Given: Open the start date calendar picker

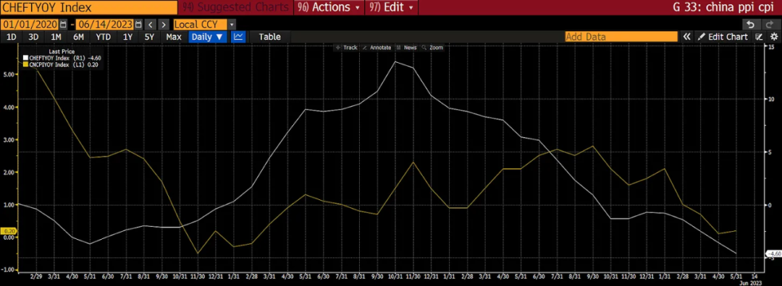Looking at the screenshot, I should click(63, 25).
